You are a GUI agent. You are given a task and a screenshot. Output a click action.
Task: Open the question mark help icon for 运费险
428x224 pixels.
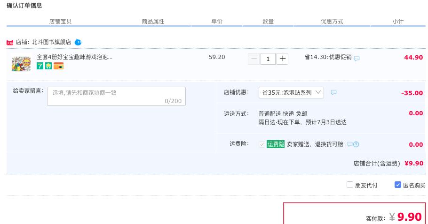(x=356, y=144)
